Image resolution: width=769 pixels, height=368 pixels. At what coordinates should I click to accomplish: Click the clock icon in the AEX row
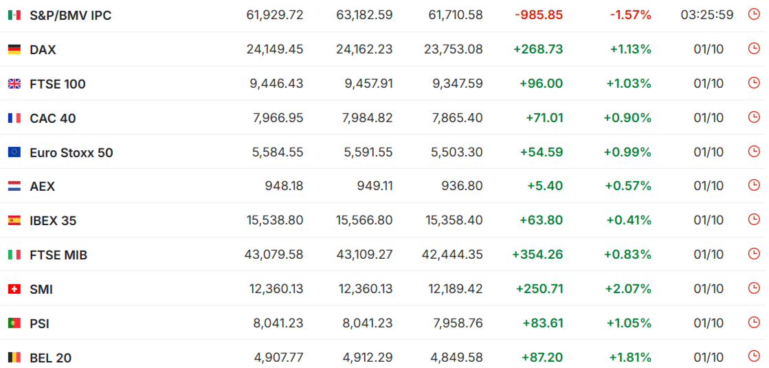click(754, 185)
